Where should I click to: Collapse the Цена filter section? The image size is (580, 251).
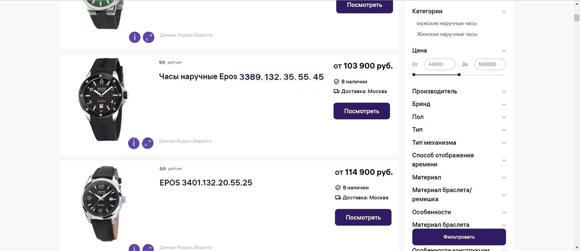[x=504, y=51]
